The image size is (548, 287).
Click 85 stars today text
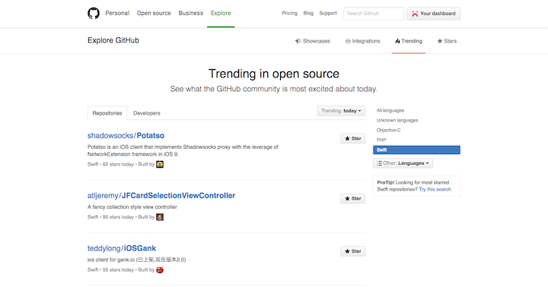[118, 217]
